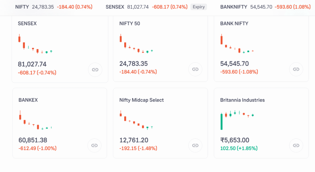Click the BANKEX price 60,851.38
The image size is (315, 172).
(x=33, y=140)
